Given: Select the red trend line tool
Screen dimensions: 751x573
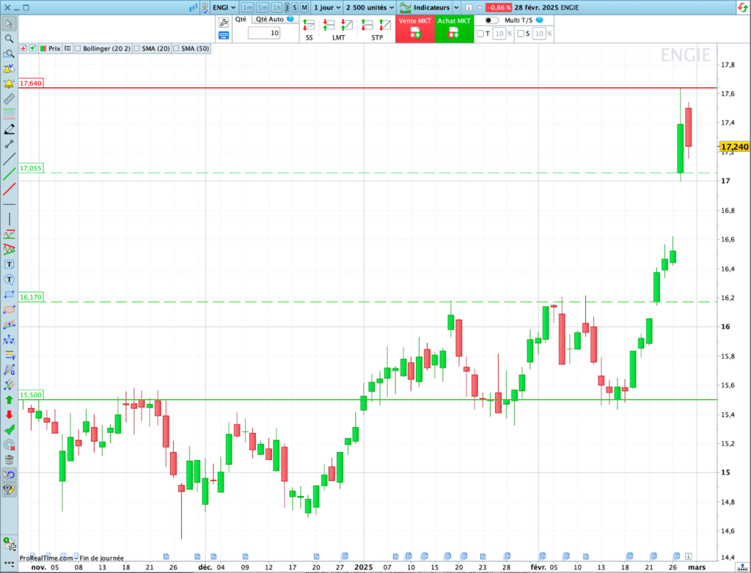Looking at the screenshot, I should pyautogui.click(x=9, y=190).
